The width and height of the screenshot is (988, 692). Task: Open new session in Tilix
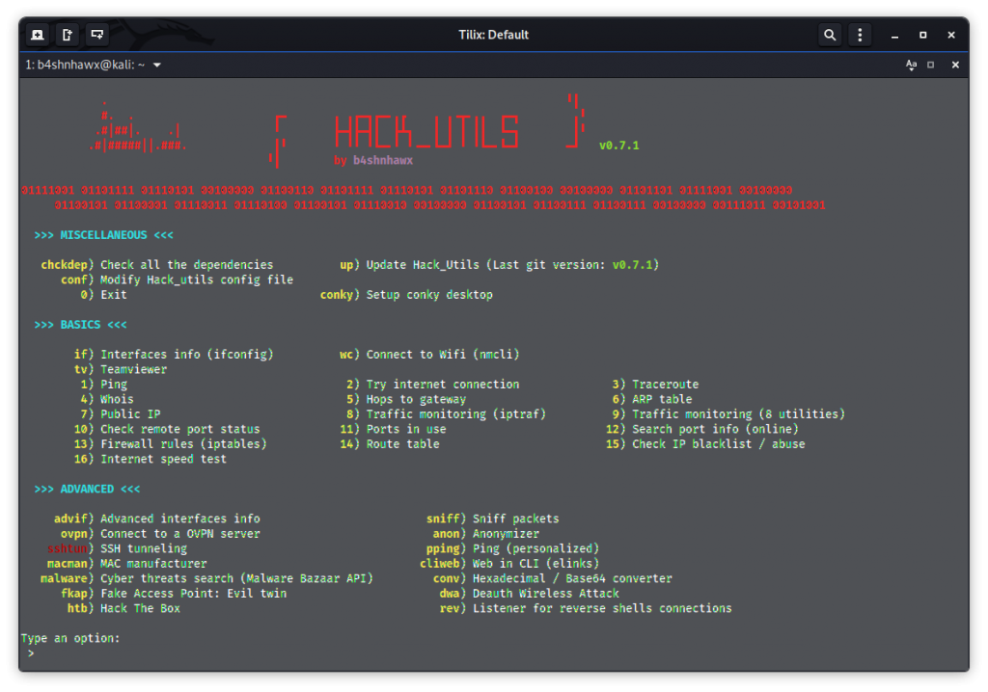[x=38, y=35]
